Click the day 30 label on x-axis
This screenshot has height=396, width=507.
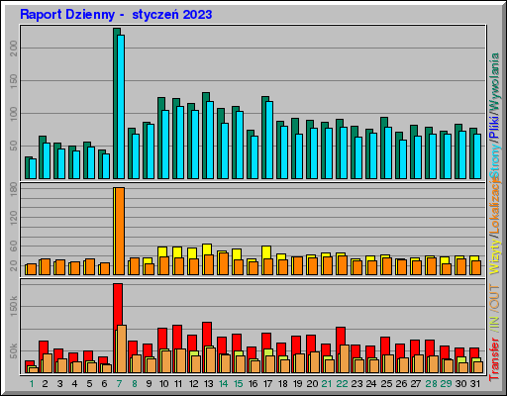point(460,384)
